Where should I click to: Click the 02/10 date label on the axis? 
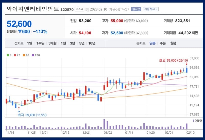click(190, 133)
